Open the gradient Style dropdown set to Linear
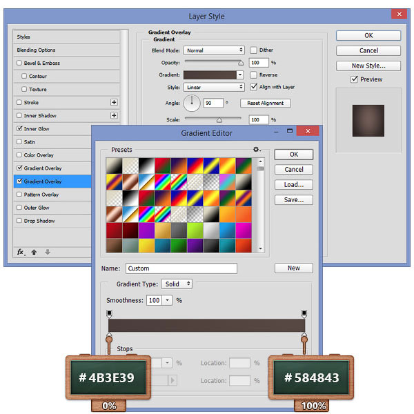The image size is (414, 414). point(214,87)
